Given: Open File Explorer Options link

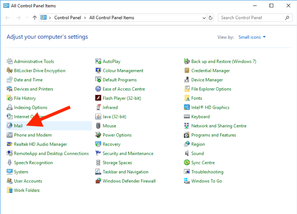Looking at the screenshot, I should tap(211, 89).
